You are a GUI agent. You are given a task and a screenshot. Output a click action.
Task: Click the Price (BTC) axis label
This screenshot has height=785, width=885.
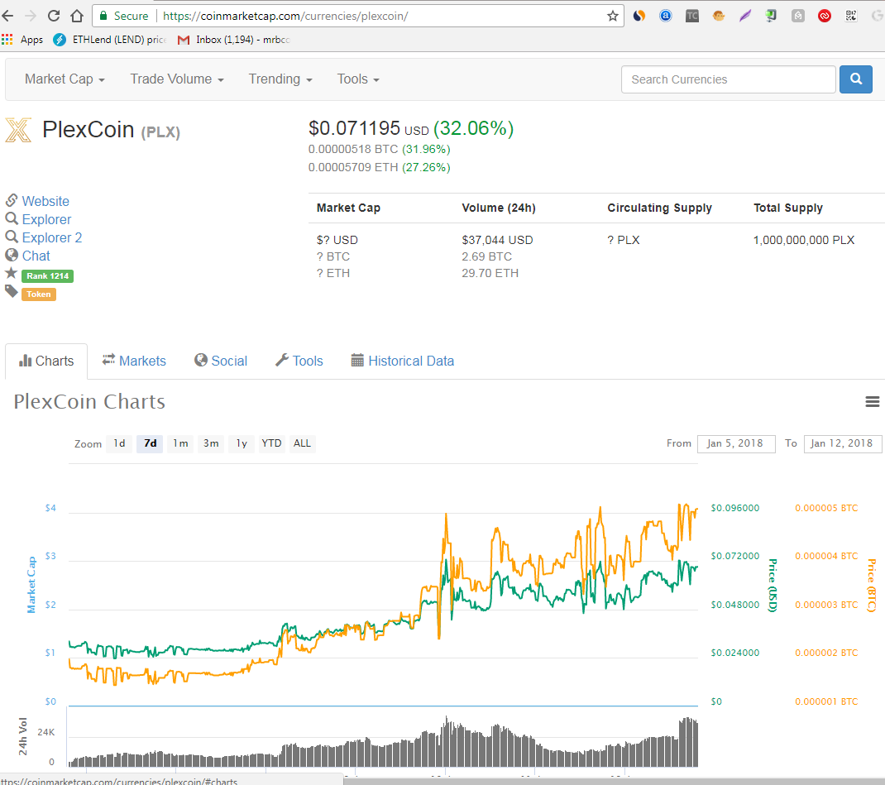click(x=872, y=585)
